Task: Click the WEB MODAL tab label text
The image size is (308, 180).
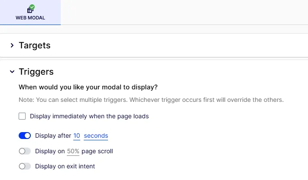Action: [30, 18]
